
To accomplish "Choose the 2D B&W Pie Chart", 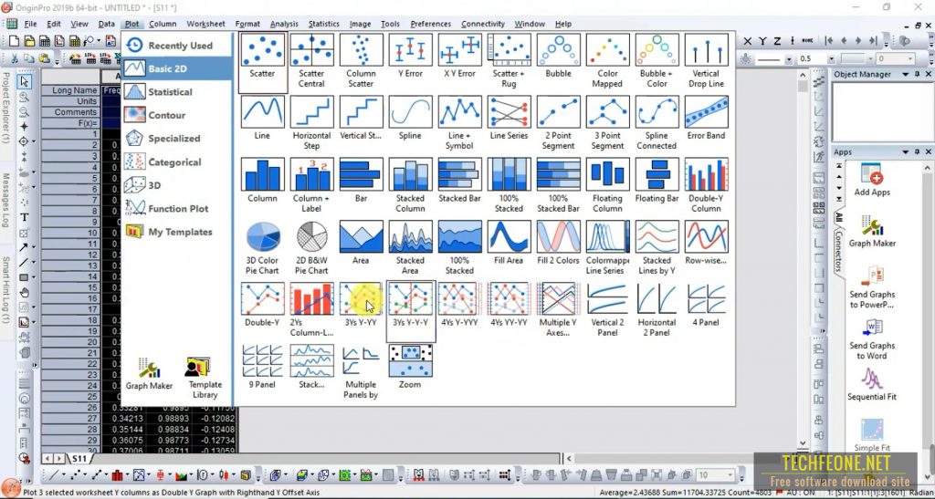I will click(x=311, y=246).
